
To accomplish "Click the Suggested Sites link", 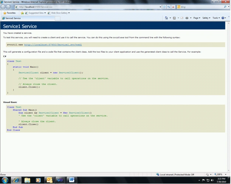I will [35, 13].
